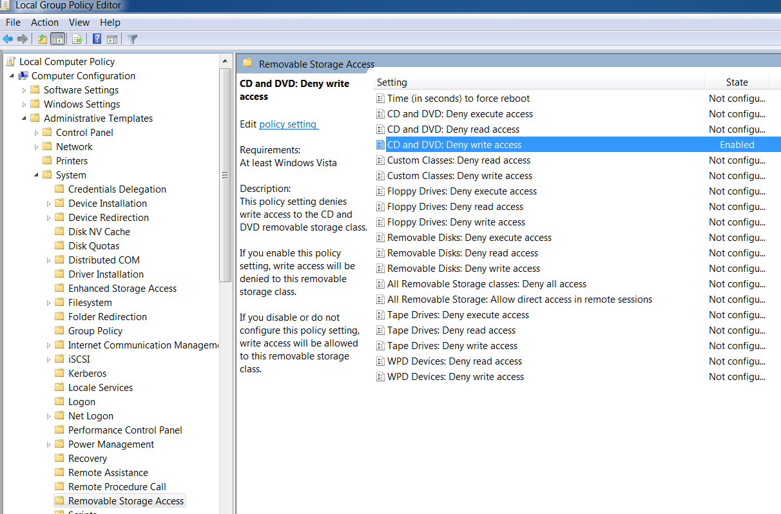Collapse the System folder node
This screenshot has width=781, height=514.
coord(37,175)
